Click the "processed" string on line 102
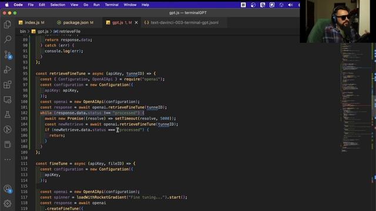Screen dimensions: 376x211 125,113
